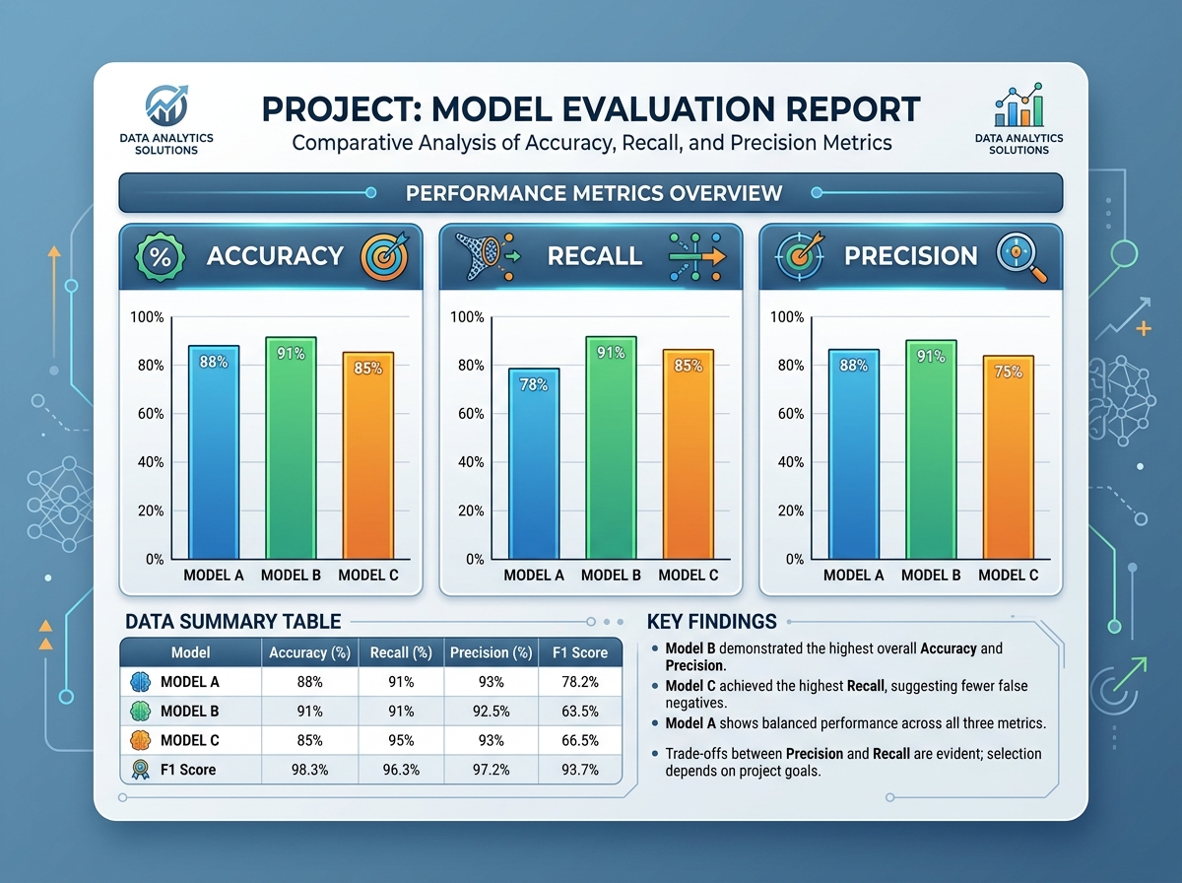Click the MODEL A name in the summary table
Image resolution: width=1182 pixels, height=883 pixels.
click(190, 681)
